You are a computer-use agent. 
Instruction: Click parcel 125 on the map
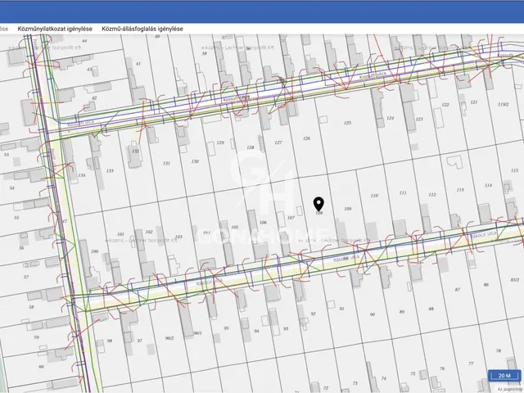click(347, 123)
